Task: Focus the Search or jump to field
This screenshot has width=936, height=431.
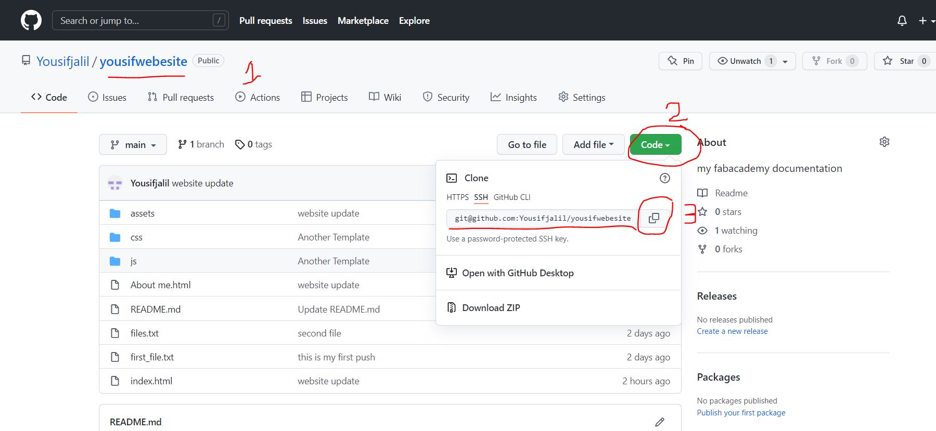Action: pos(140,20)
